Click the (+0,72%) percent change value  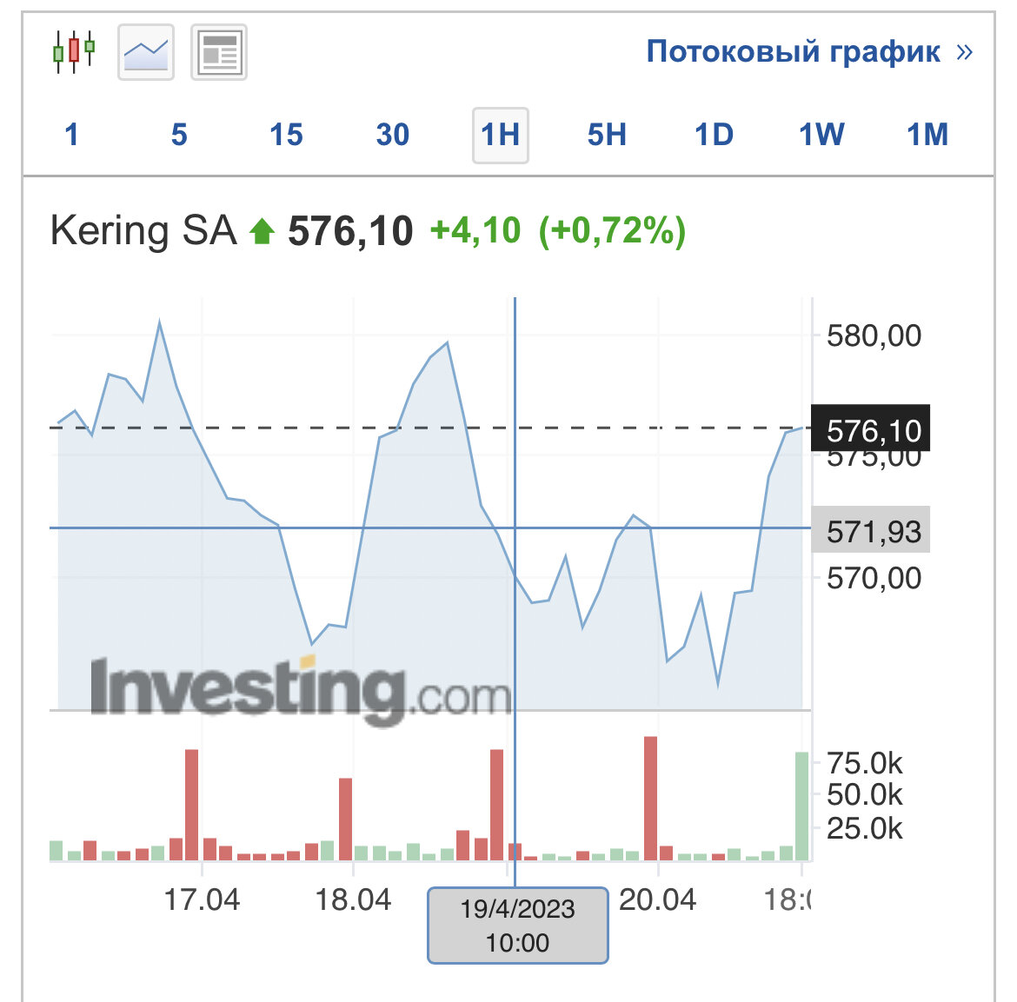coord(612,231)
